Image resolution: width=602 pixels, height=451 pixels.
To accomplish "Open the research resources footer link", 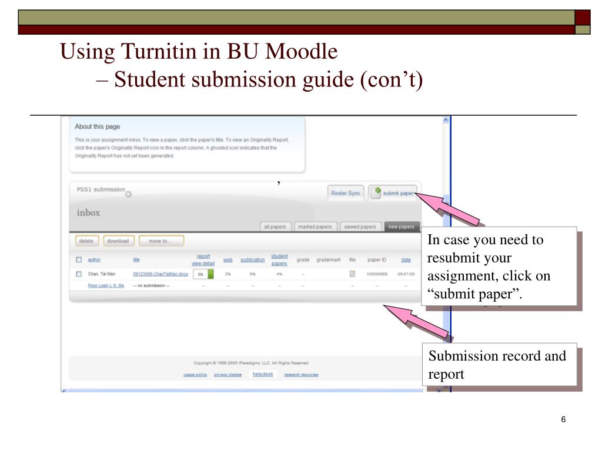I will (x=301, y=374).
